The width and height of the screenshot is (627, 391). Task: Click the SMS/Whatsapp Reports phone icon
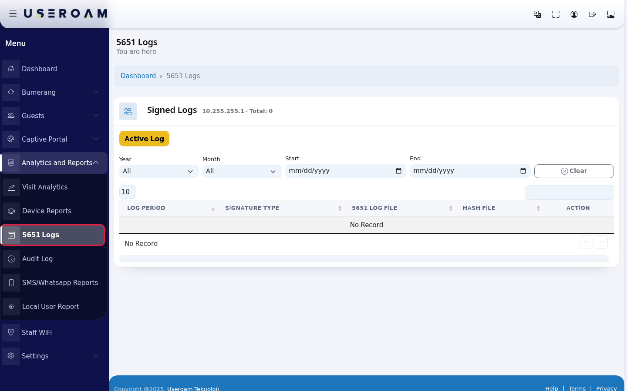pyautogui.click(x=11, y=282)
